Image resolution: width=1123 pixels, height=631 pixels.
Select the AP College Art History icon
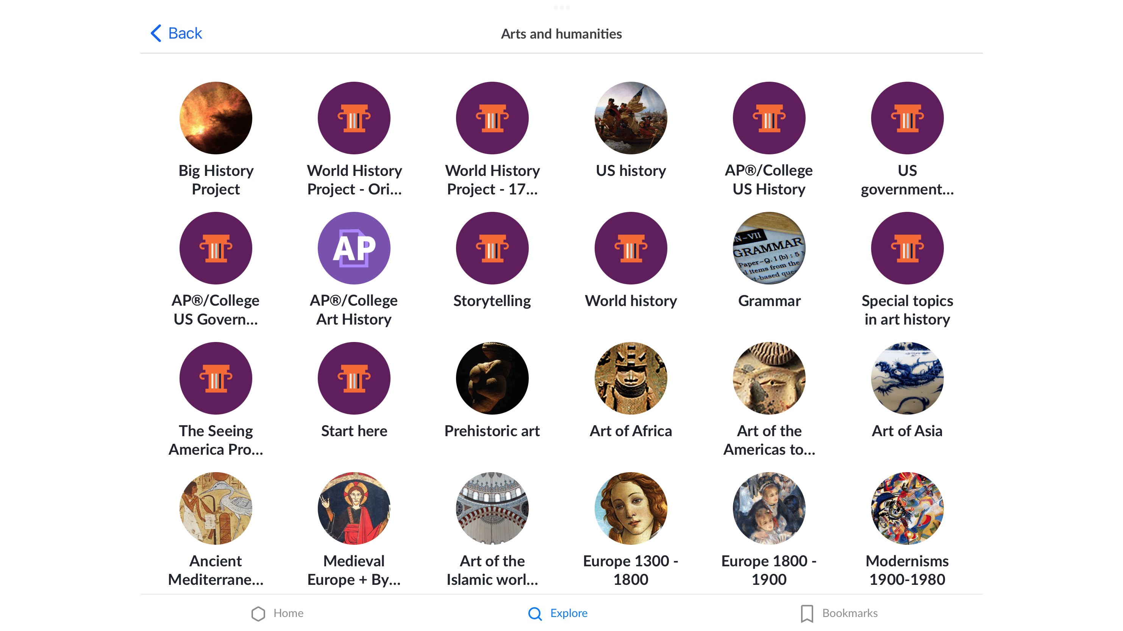click(353, 248)
